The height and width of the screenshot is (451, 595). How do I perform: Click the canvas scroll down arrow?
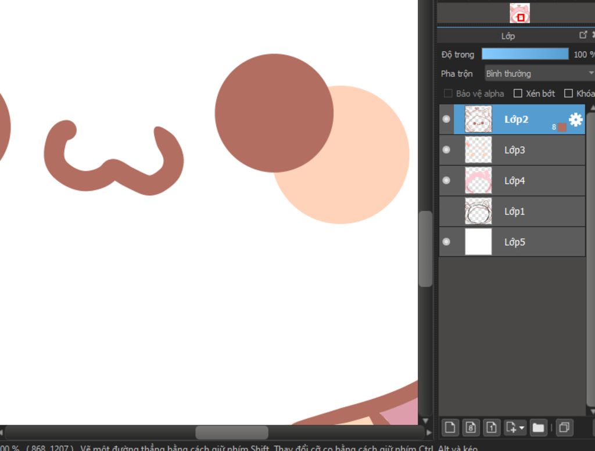[x=425, y=421]
